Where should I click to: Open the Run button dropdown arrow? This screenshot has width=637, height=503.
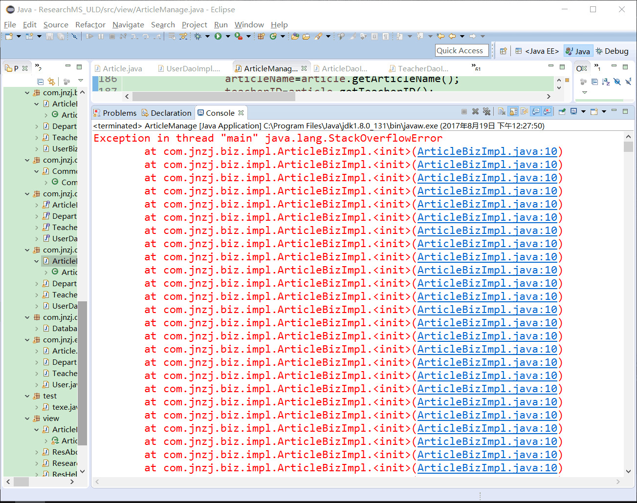coord(228,36)
